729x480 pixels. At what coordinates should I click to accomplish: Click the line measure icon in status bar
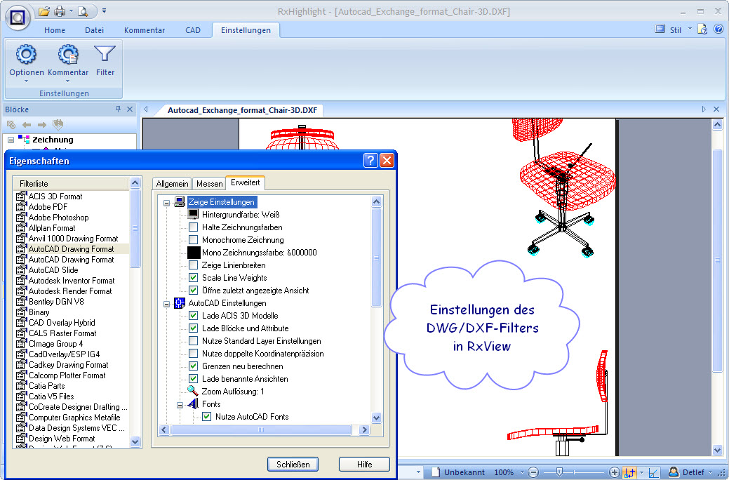click(654, 472)
